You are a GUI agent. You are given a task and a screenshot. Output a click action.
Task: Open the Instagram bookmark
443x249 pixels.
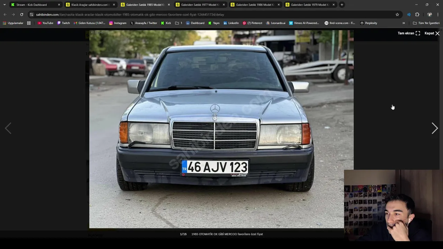coord(118,23)
